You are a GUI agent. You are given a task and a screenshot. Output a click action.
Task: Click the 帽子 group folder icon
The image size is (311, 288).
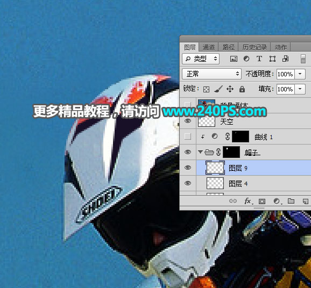pos(209,152)
